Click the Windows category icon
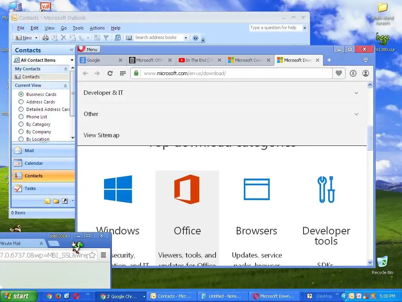Viewport: 402px width, 302px height. point(118,189)
